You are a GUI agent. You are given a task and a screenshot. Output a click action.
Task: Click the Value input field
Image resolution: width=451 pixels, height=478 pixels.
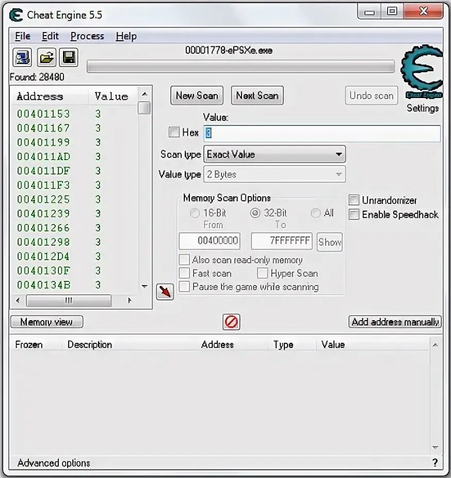(x=322, y=133)
